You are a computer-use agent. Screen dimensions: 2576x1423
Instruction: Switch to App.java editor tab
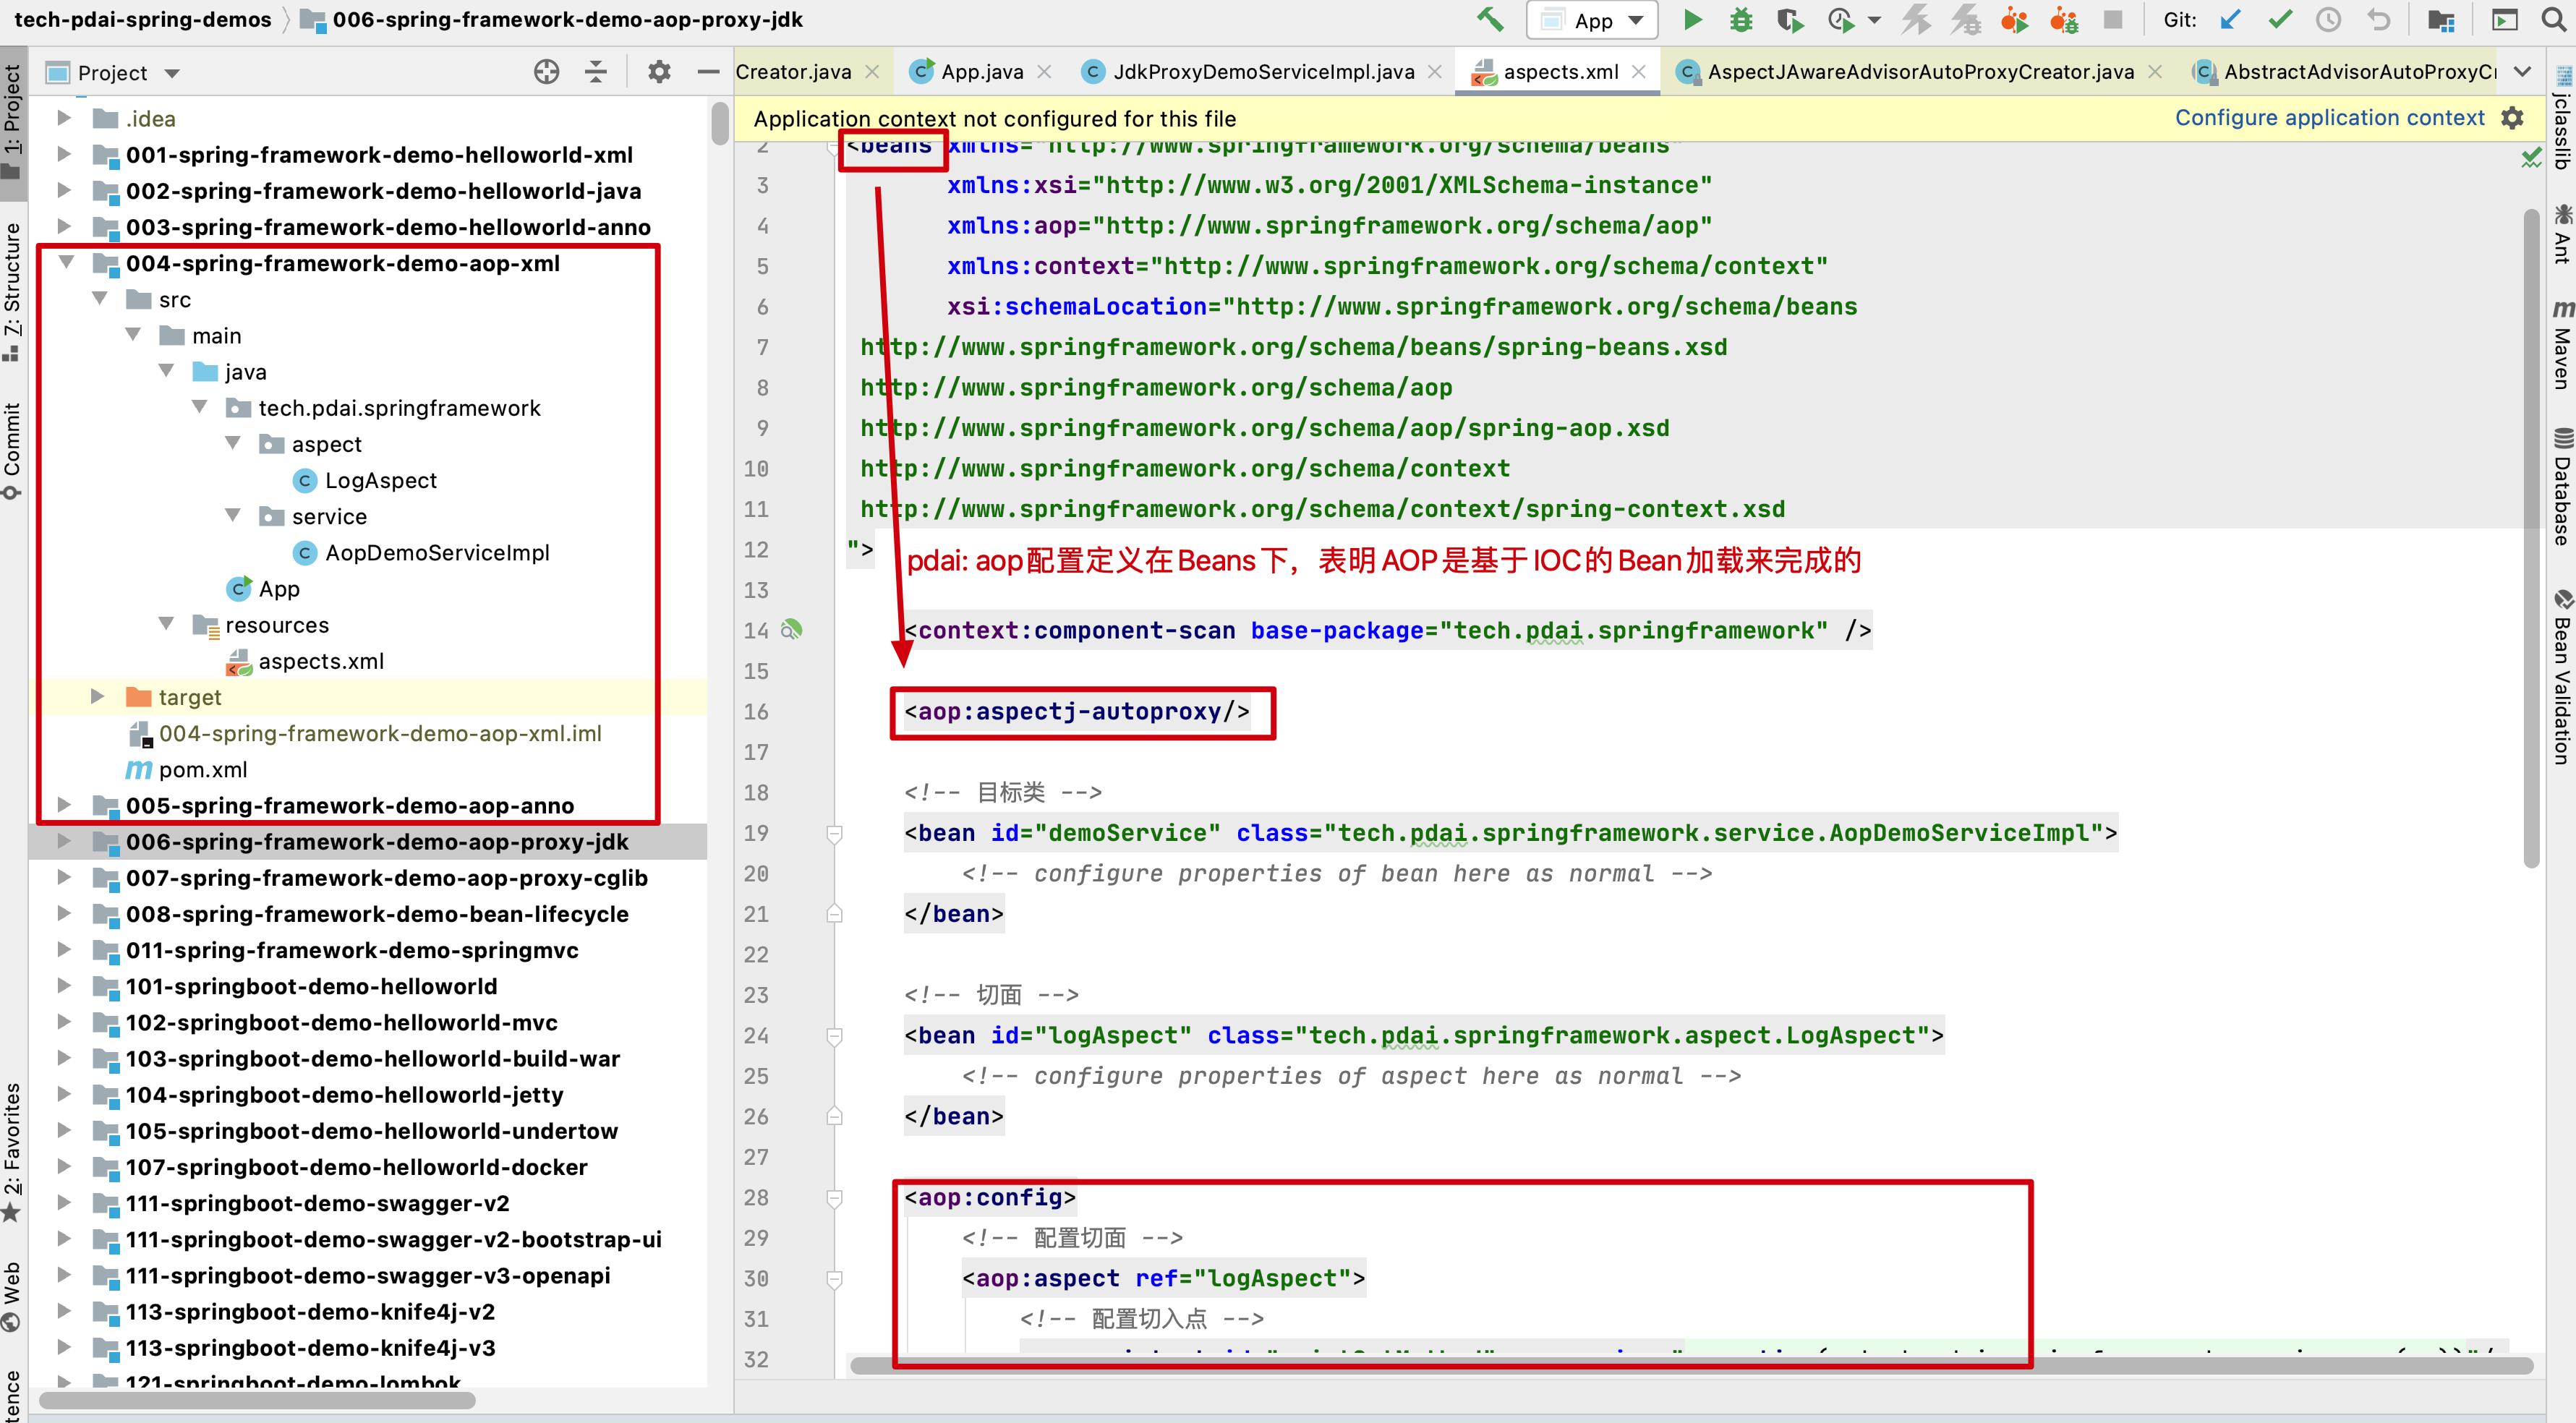pyautogui.click(x=981, y=72)
